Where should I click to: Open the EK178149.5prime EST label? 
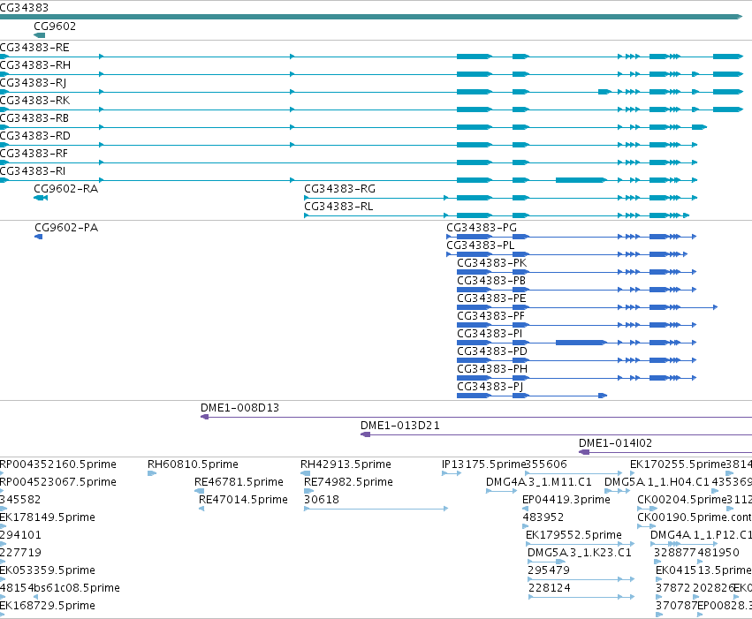click(48, 518)
